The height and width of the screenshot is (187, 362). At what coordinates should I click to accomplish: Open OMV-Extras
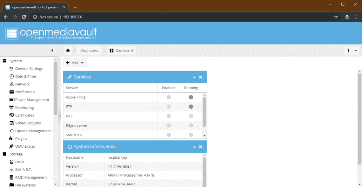point(25,146)
